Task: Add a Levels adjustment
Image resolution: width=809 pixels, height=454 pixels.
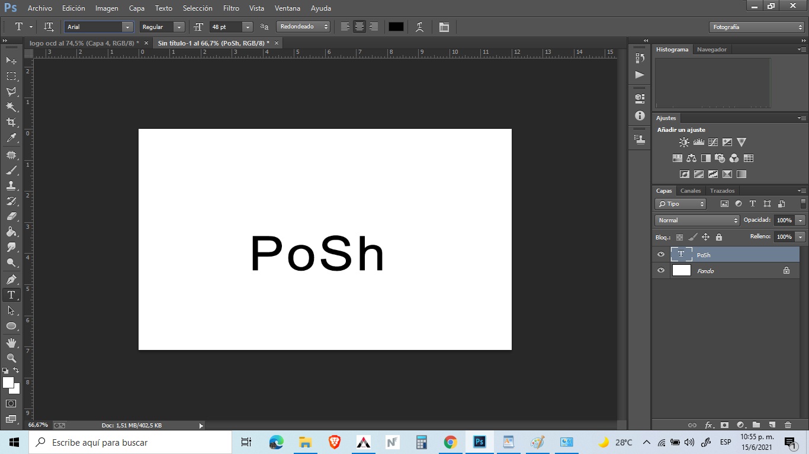Action: 698,142
